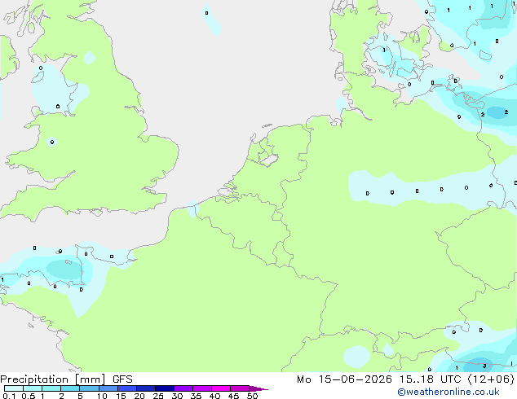Click the 0.1–0.5 mm legend color swatch
The width and height of the screenshot is (517, 399).
(14, 388)
